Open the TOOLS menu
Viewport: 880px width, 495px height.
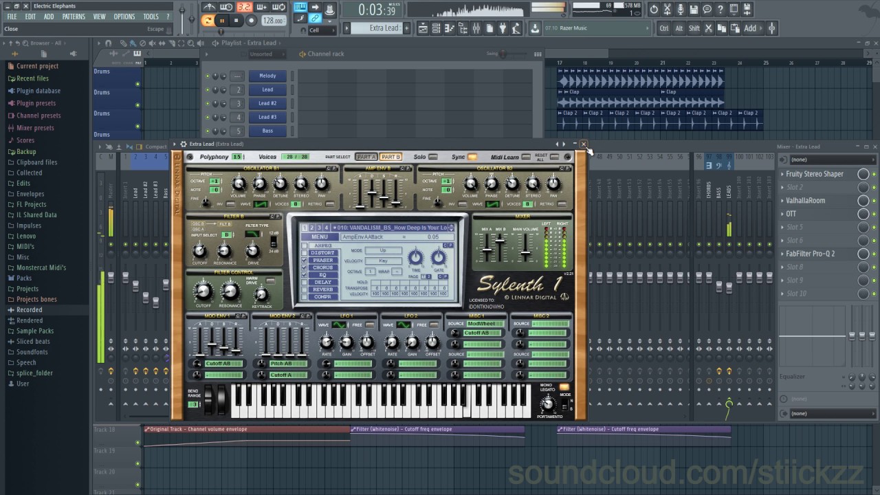coord(151,16)
